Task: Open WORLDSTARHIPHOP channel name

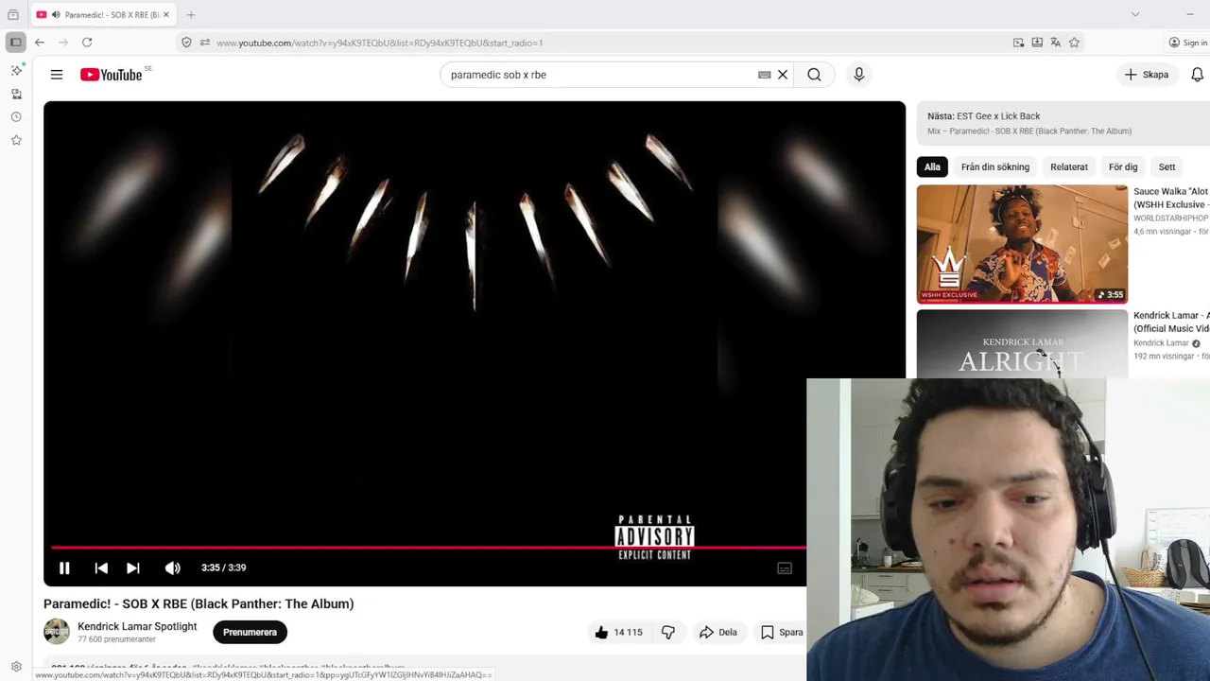Action: pyautogui.click(x=1171, y=218)
